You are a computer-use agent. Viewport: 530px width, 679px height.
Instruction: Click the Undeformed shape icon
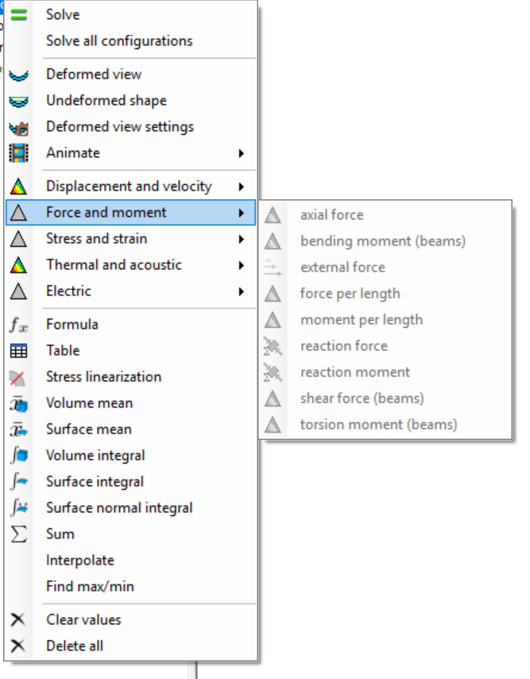click(x=18, y=101)
